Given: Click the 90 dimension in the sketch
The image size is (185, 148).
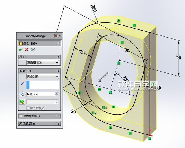Looking at the screenshot, I should pyautogui.click(x=127, y=50).
